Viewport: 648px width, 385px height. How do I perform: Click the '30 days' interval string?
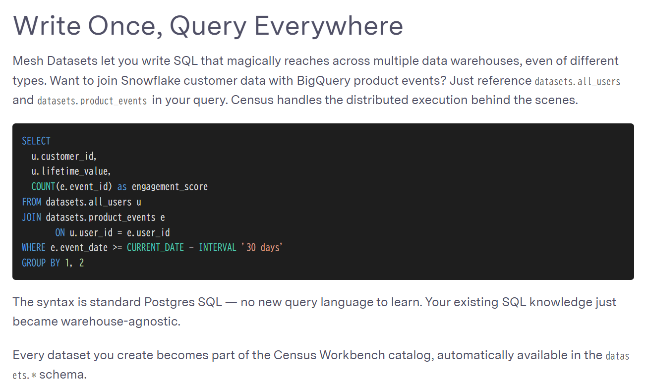[x=262, y=248]
